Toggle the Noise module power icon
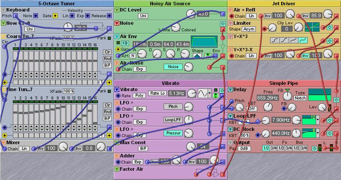 click(x=223, y=23)
